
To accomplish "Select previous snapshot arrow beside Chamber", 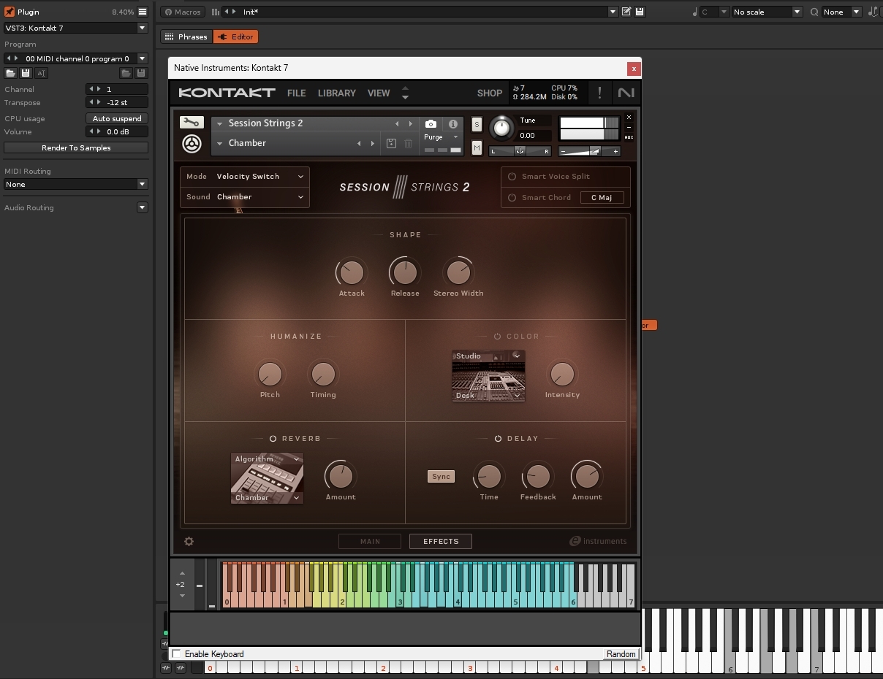I will (359, 144).
